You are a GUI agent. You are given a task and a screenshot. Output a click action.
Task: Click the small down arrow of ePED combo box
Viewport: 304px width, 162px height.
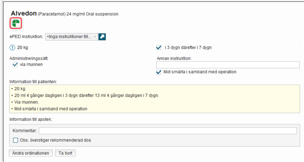(95, 37)
